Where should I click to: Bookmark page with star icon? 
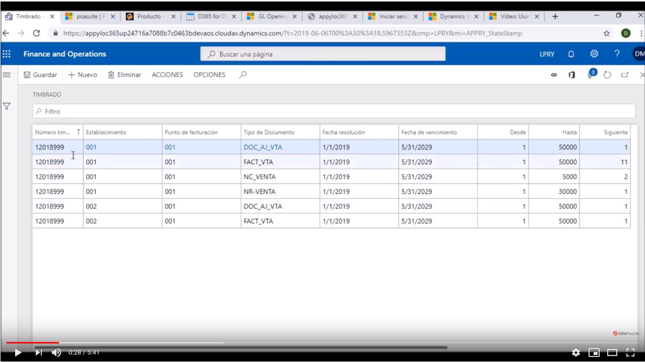click(x=607, y=33)
